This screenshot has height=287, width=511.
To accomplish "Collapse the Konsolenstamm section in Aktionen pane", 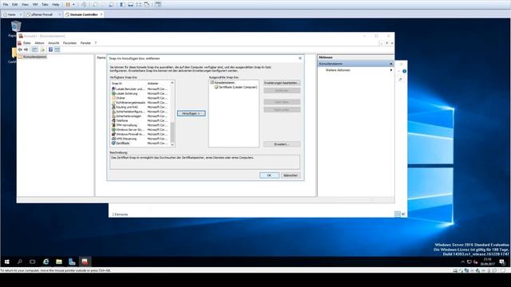I will (390, 64).
